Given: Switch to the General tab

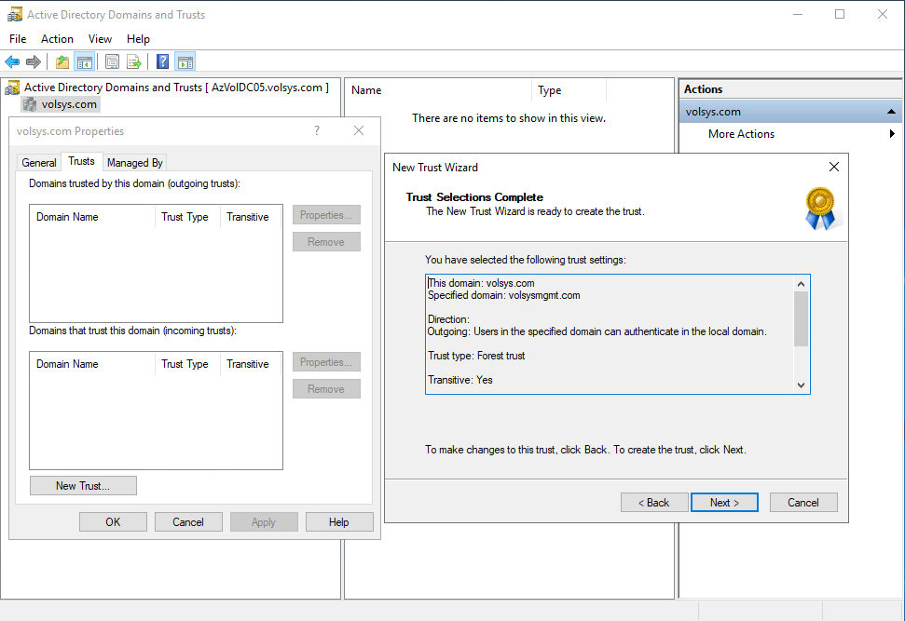Looking at the screenshot, I should (39, 163).
